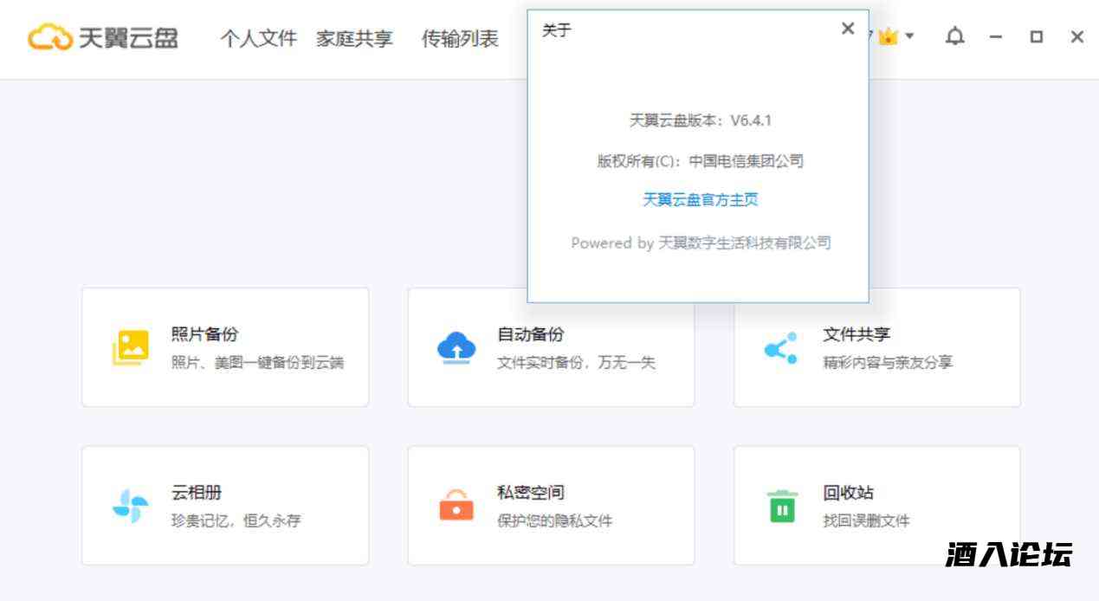Click the VIP crown icon
Viewport: 1099px width, 601px height.
pos(888,36)
